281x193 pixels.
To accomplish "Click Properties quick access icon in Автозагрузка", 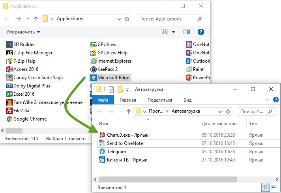I will tap(111, 89).
